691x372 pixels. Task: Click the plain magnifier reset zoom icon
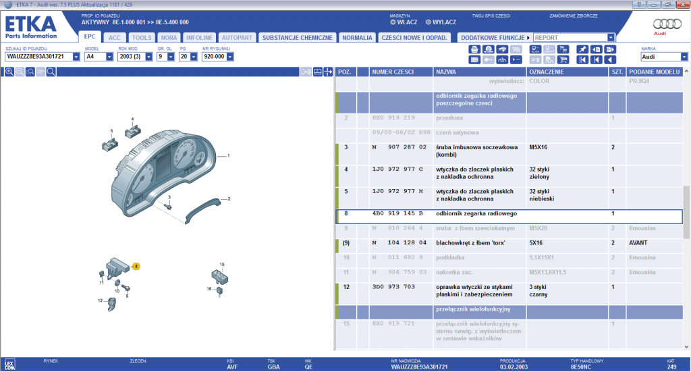point(51,72)
